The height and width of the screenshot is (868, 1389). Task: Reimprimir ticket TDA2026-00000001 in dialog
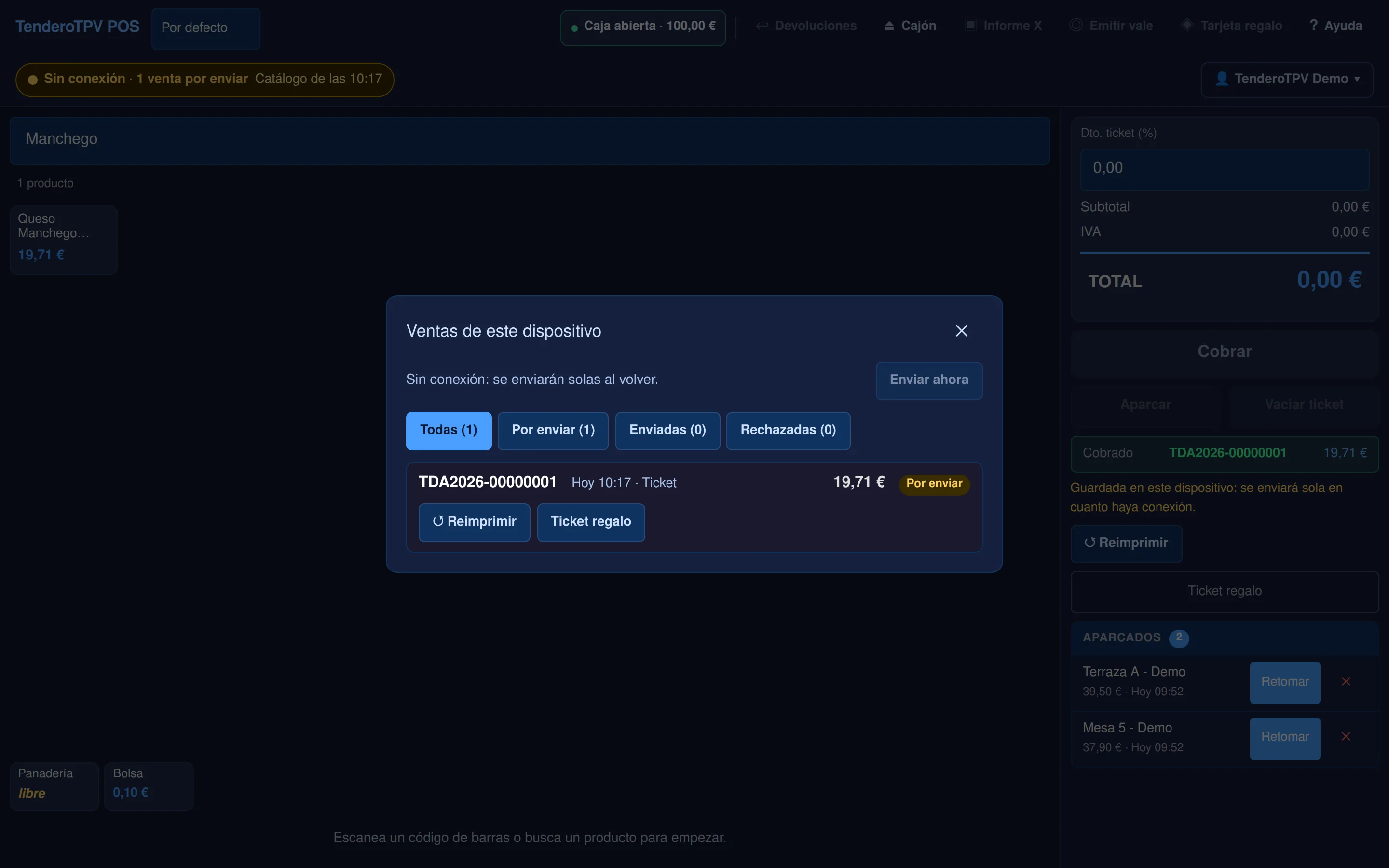click(474, 522)
